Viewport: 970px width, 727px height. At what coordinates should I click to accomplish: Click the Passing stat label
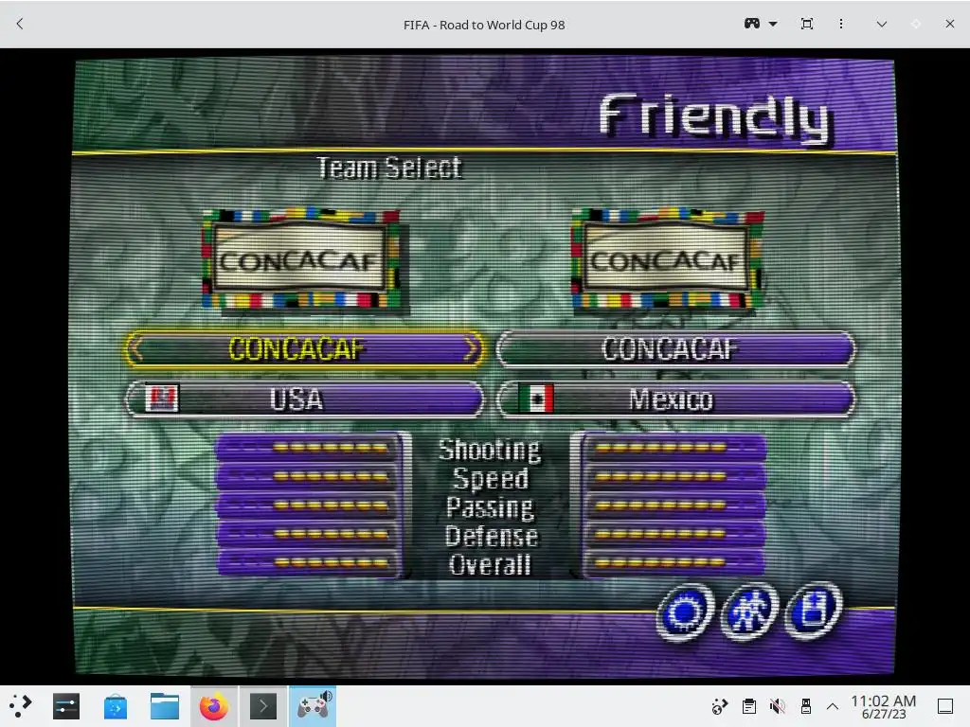point(490,507)
